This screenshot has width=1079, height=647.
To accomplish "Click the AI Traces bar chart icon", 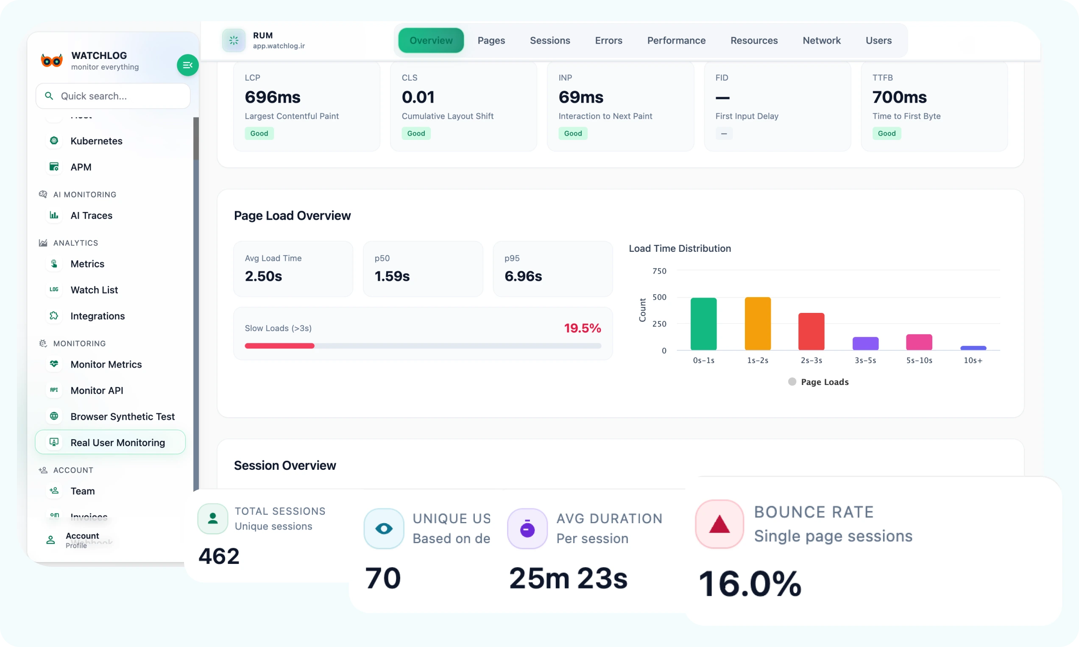I will click(54, 215).
